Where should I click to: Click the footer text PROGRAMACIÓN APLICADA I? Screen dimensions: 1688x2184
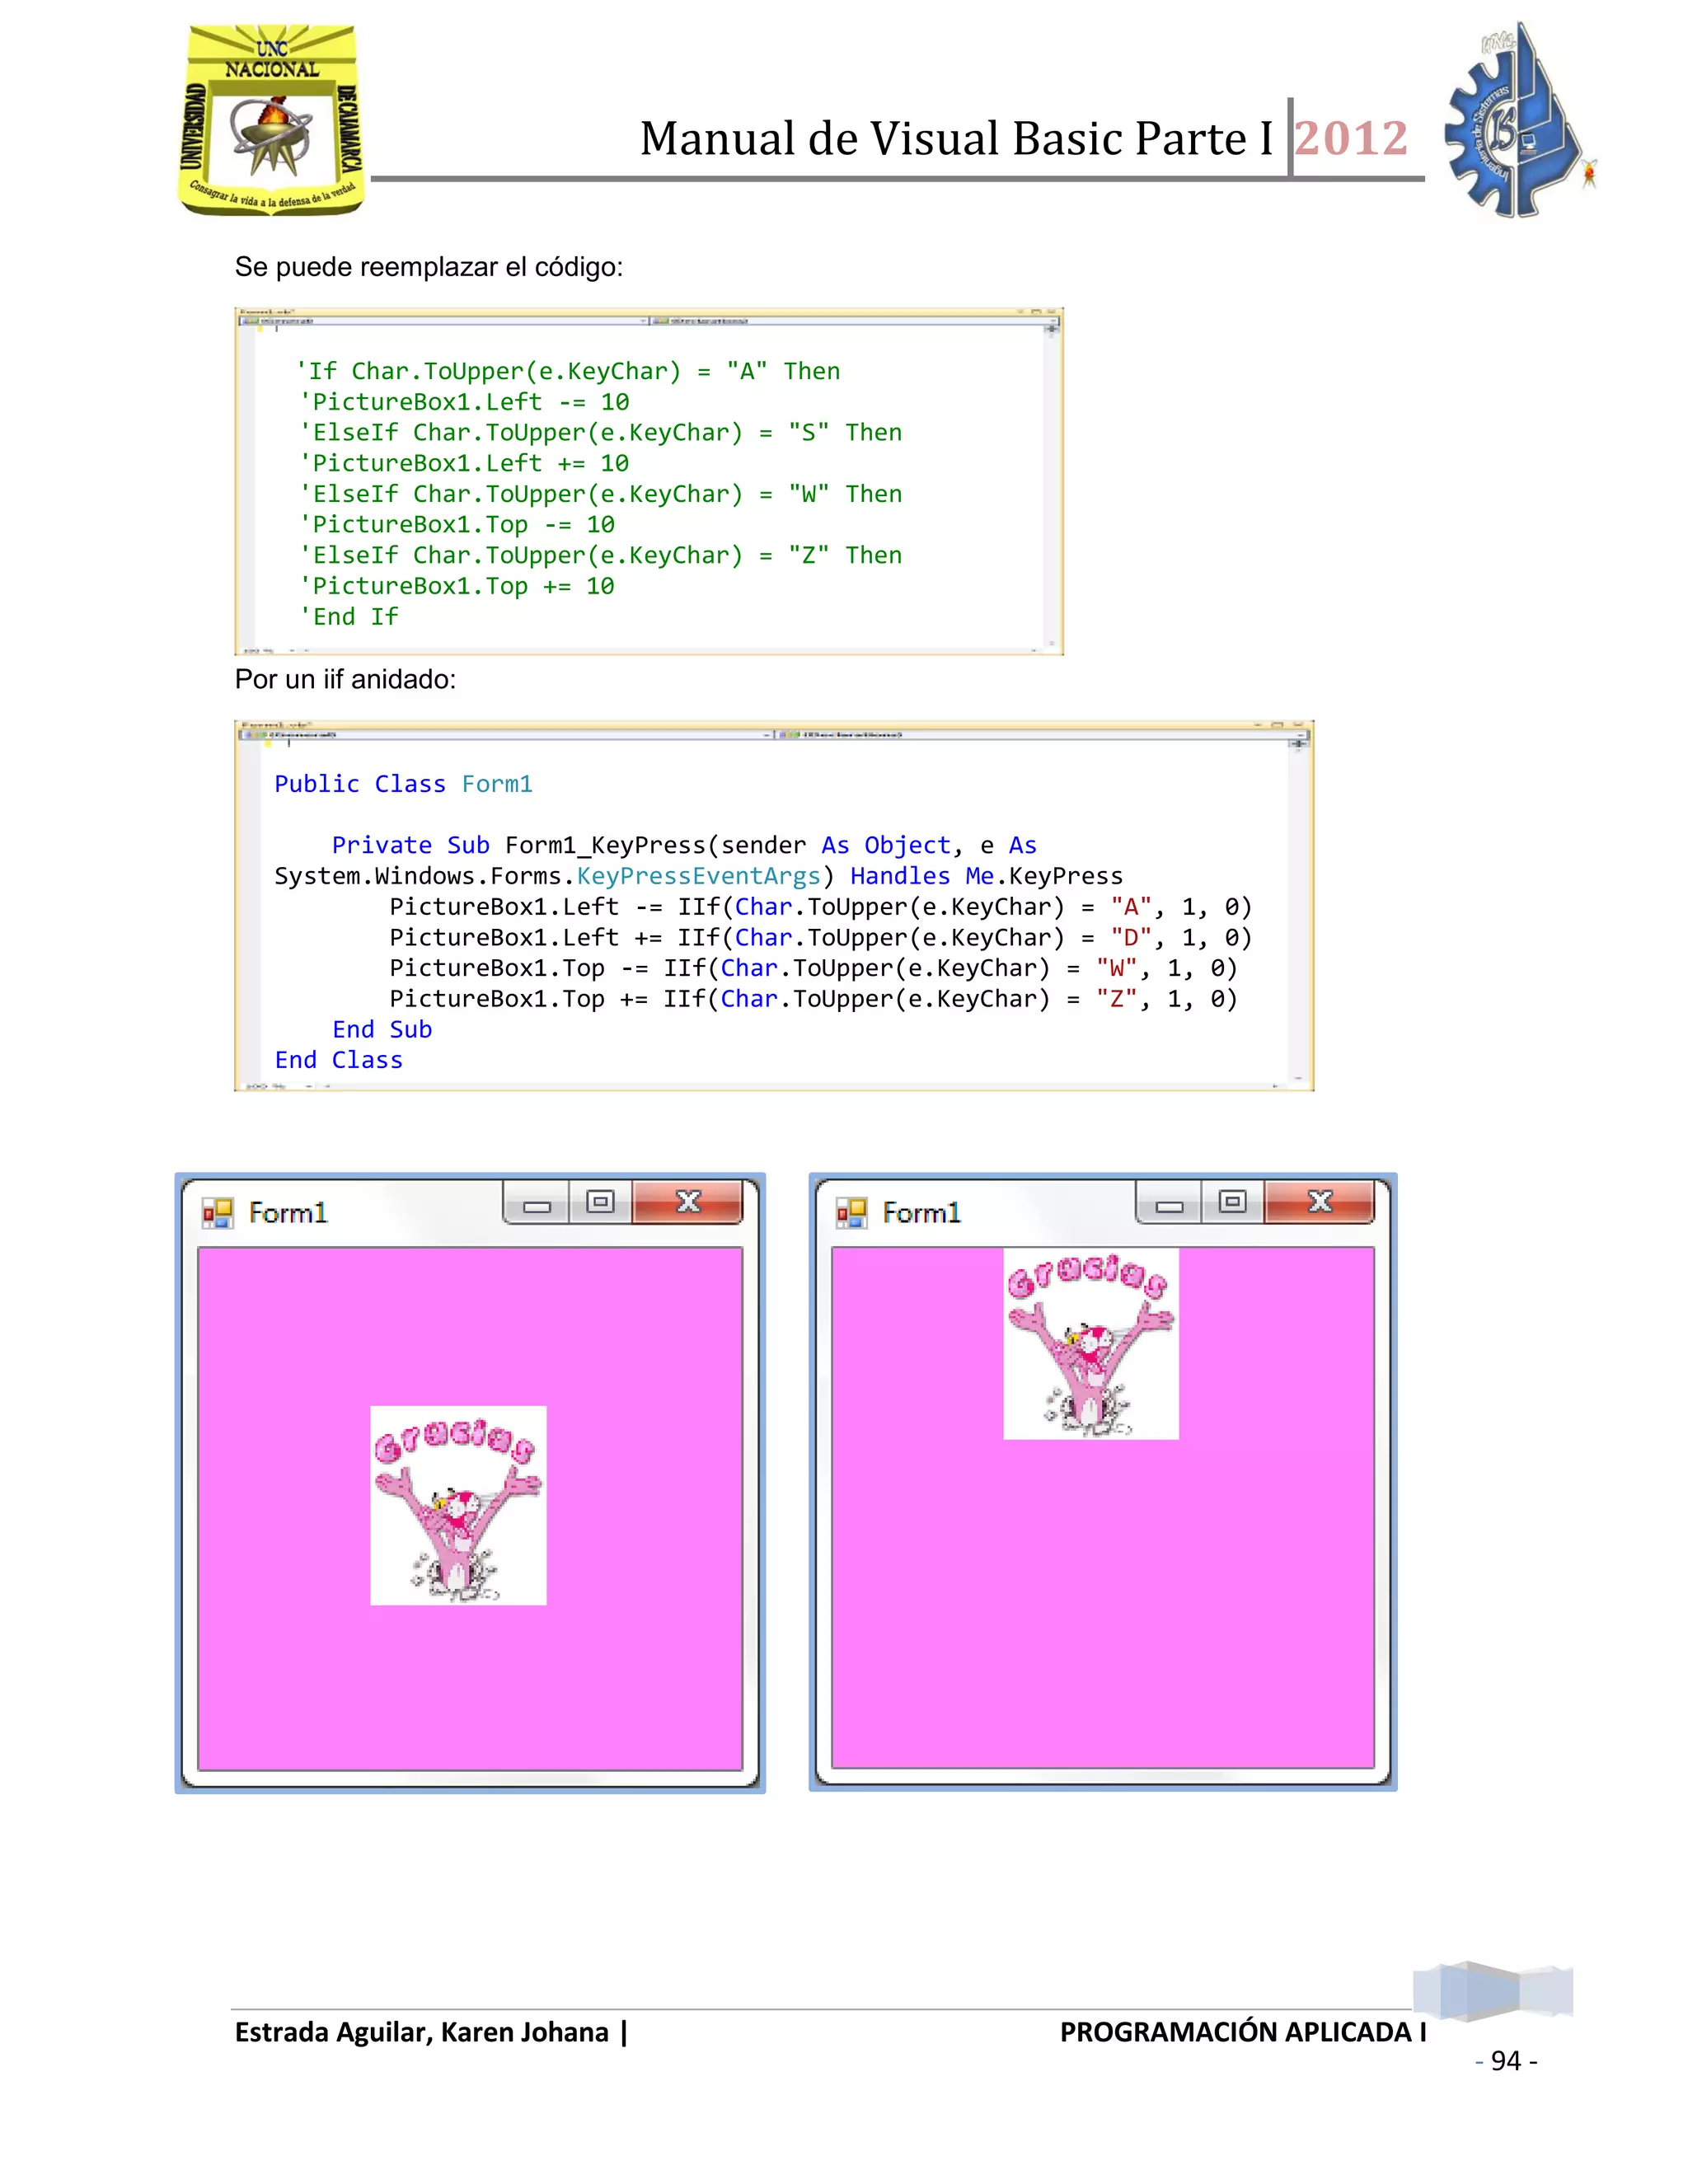[x=1243, y=2033]
